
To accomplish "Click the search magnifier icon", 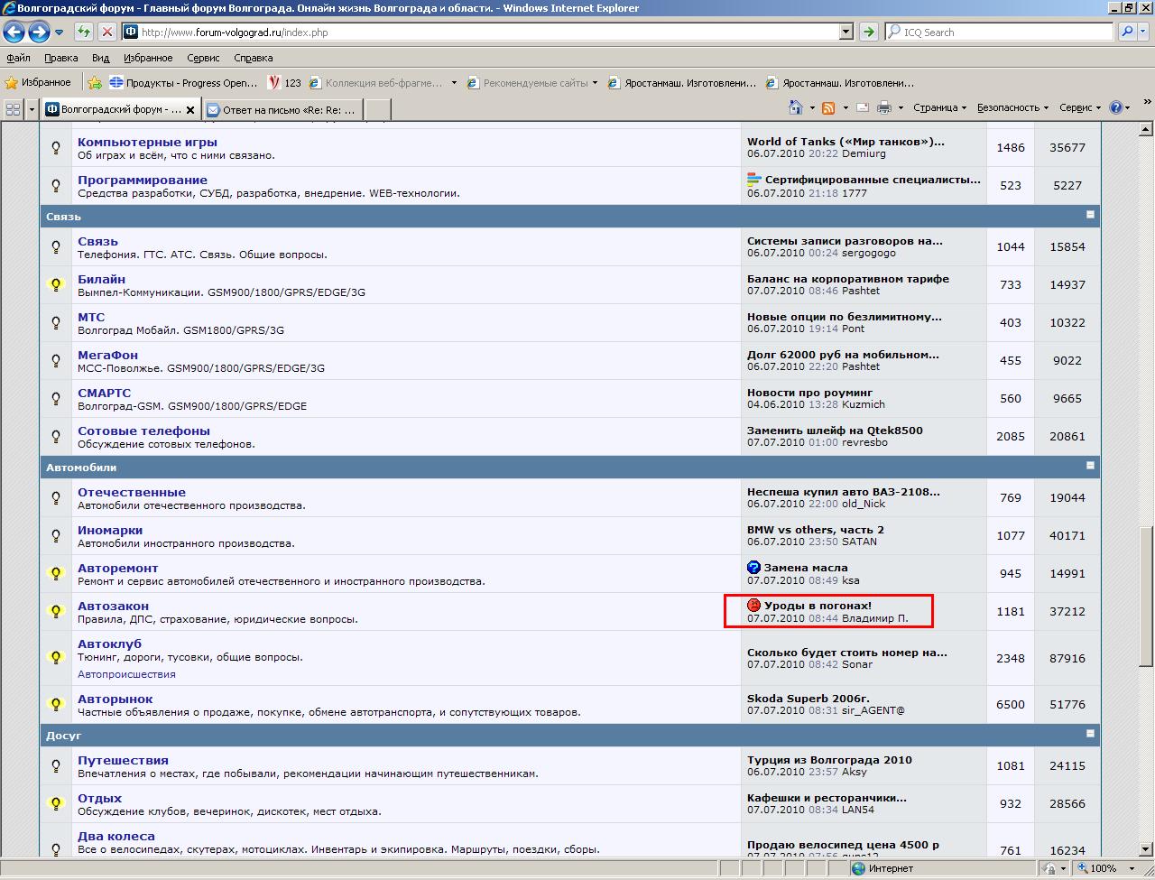I will click(1127, 32).
